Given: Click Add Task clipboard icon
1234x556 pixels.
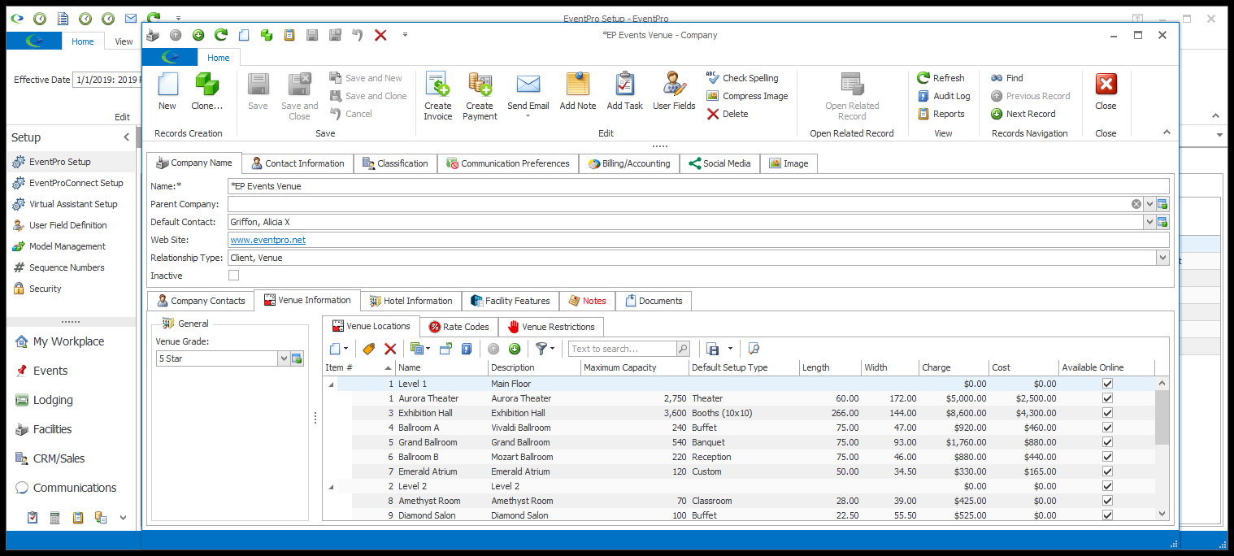Looking at the screenshot, I should 624,85.
